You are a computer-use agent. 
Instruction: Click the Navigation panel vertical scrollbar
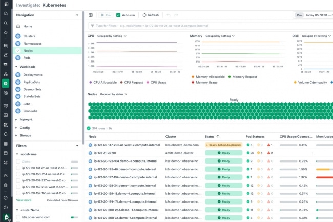click(83, 77)
